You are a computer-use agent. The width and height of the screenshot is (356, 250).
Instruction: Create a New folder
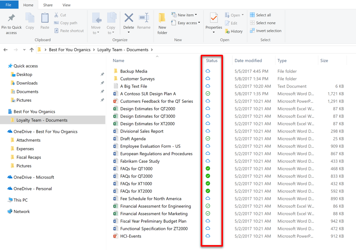click(162, 24)
